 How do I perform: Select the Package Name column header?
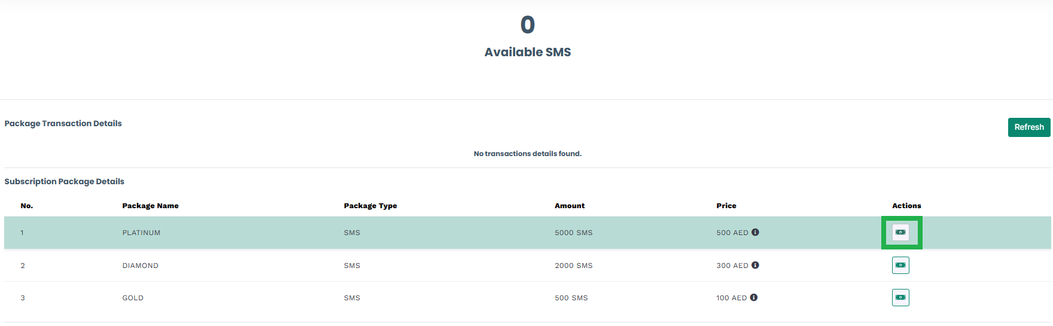pos(150,206)
